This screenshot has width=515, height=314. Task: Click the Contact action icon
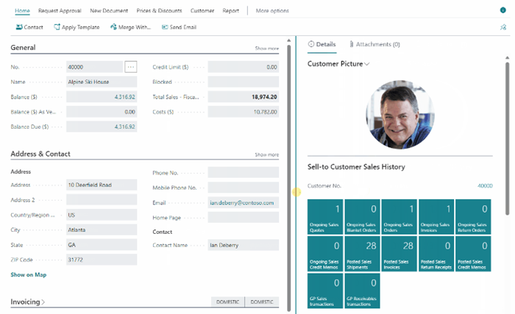pyautogui.click(x=18, y=27)
